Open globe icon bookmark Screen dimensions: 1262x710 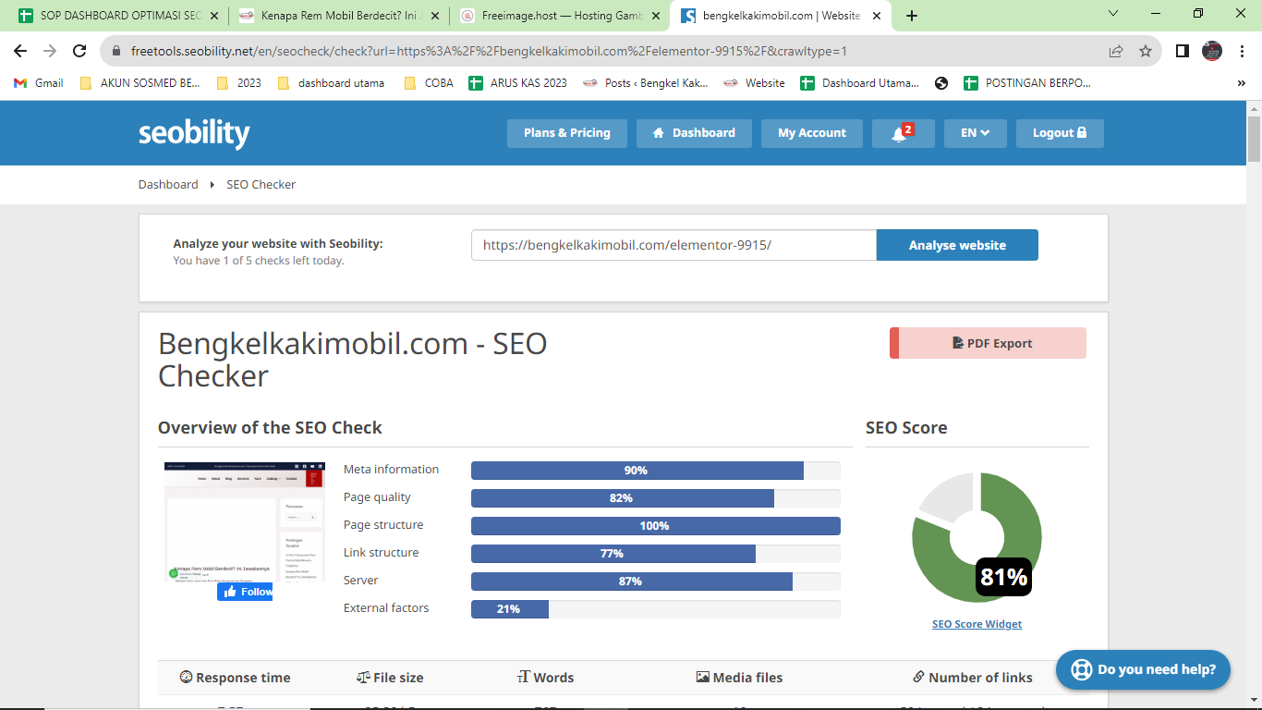(941, 82)
